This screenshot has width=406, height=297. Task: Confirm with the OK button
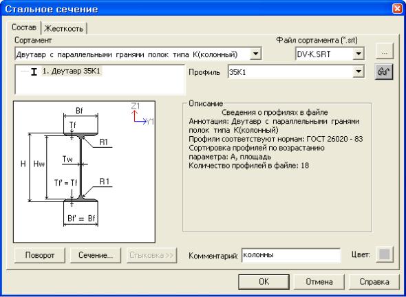(264, 282)
